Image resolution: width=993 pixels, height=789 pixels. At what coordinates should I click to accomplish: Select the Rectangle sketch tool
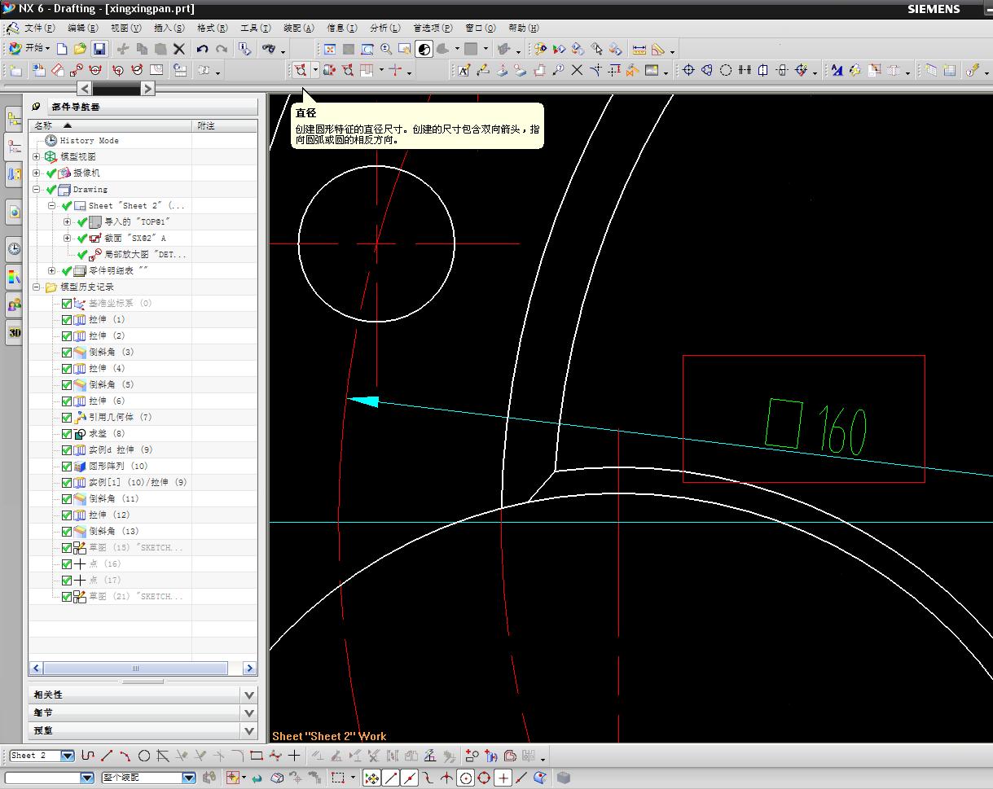(x=257, y=756)
